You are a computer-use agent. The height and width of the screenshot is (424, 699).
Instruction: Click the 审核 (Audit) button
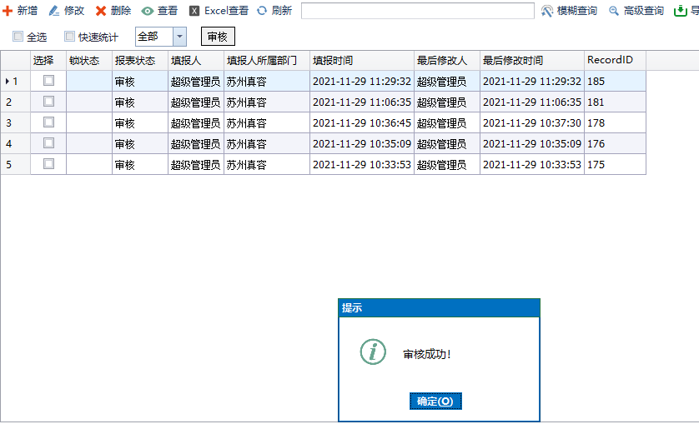point(218,37)
